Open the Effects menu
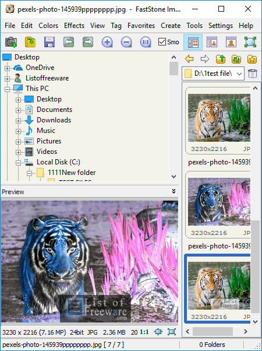 point(74,26)
